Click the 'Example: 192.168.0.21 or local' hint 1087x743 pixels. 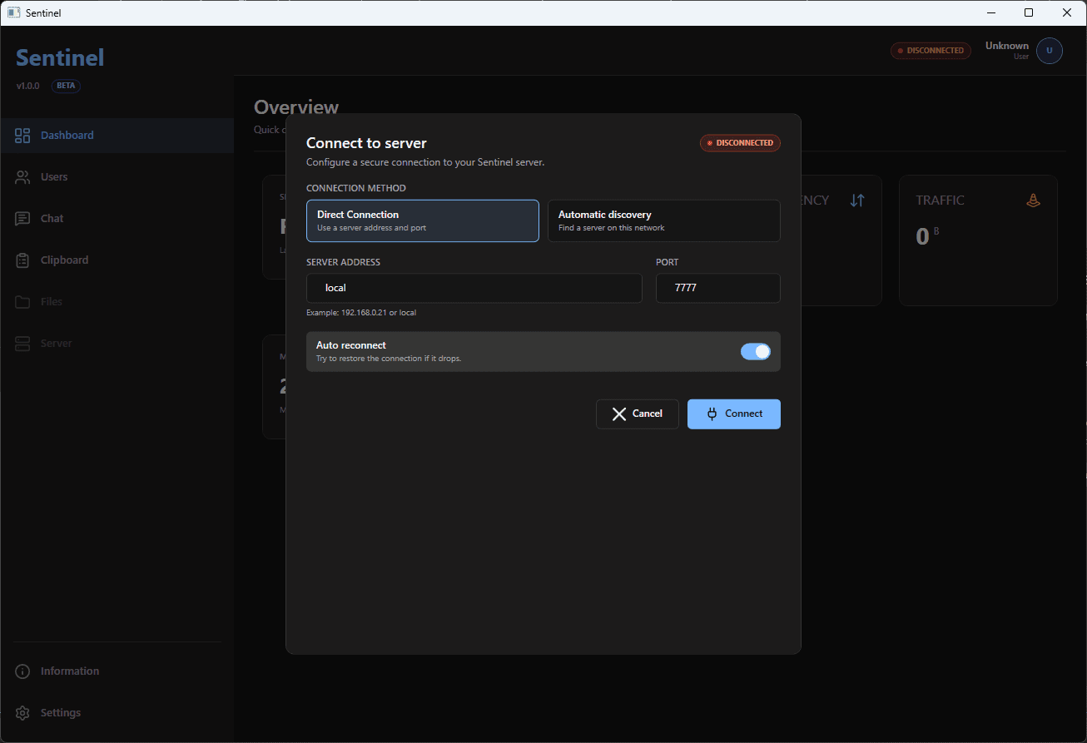coord(361,313)
